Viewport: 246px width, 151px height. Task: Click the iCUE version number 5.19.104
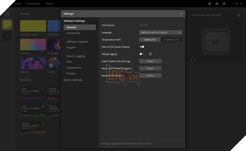pos(143,25)
